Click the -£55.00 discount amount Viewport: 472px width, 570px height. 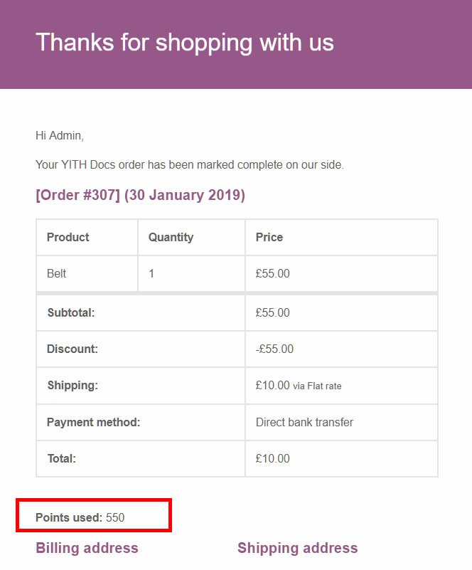[274, 349]
